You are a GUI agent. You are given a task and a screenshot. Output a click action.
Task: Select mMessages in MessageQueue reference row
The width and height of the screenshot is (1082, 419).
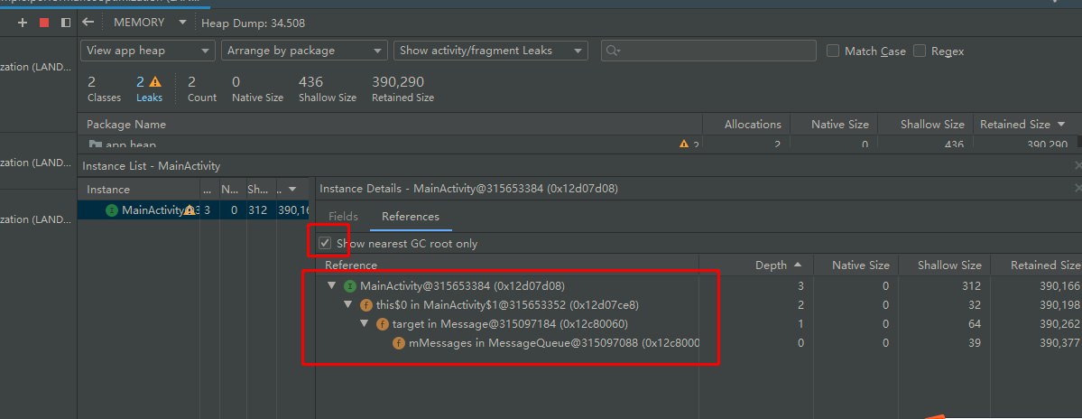click(698, 342)
